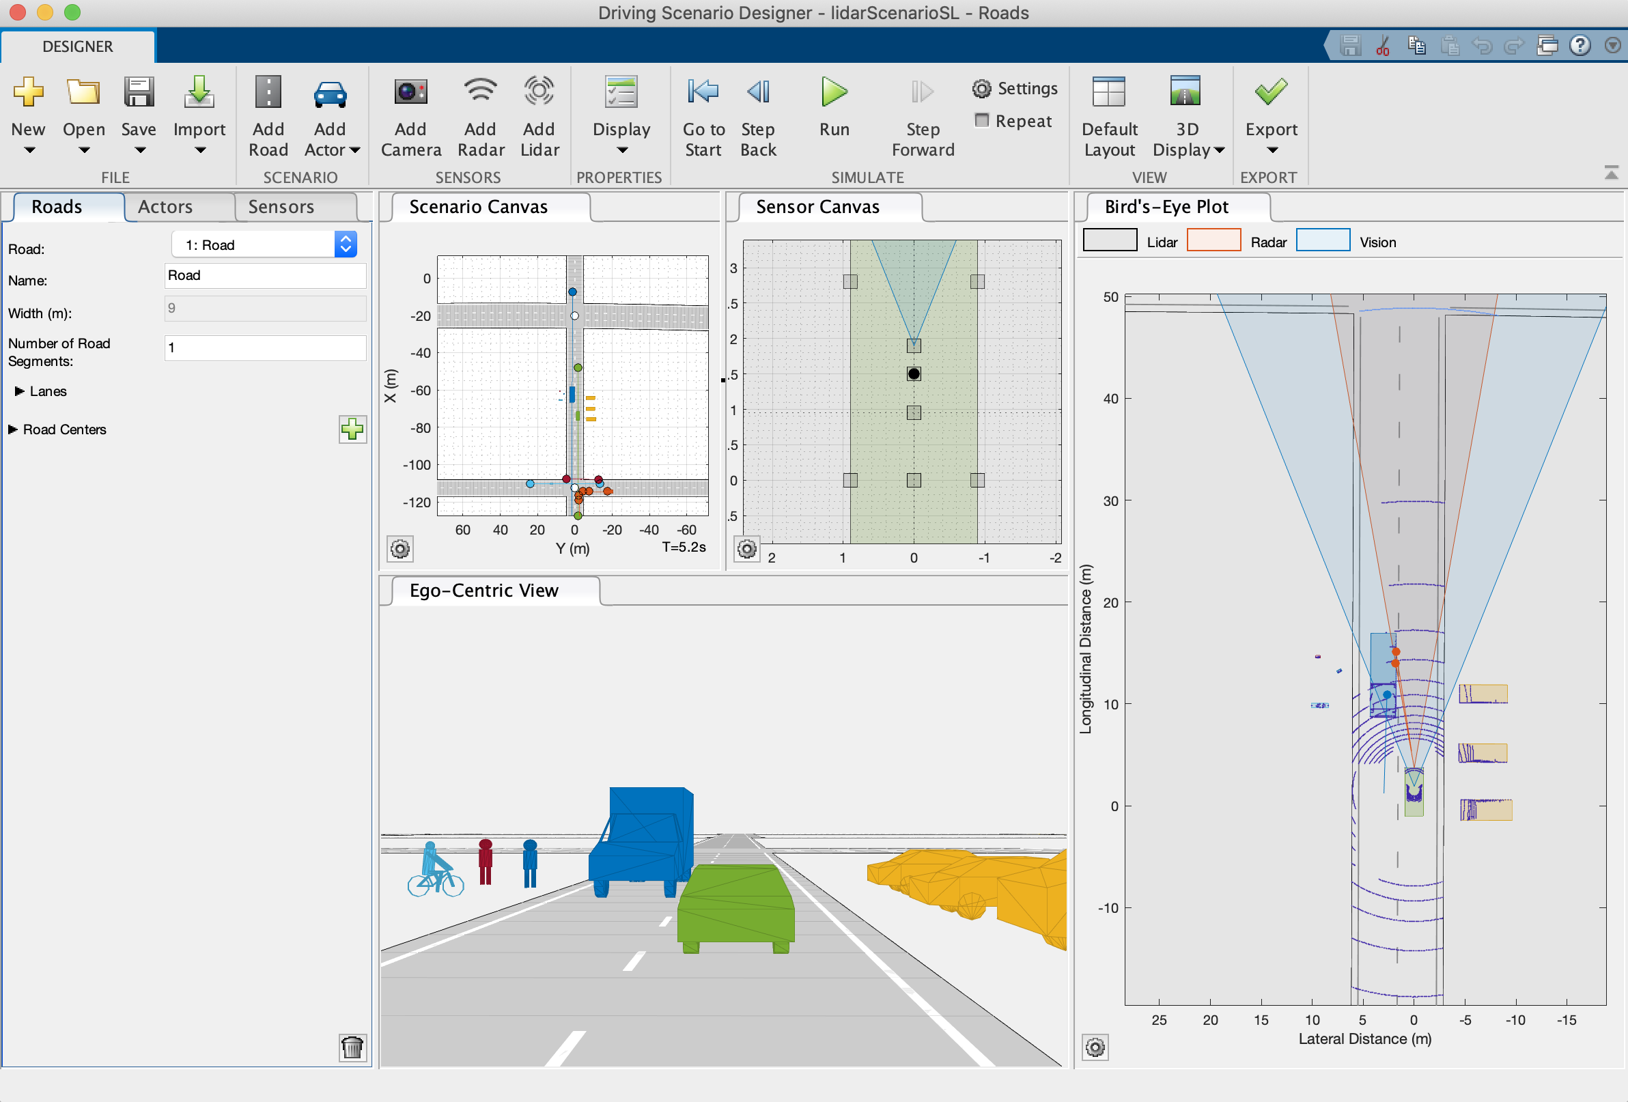Click the trash delete road icon

tap(352, 1047)
